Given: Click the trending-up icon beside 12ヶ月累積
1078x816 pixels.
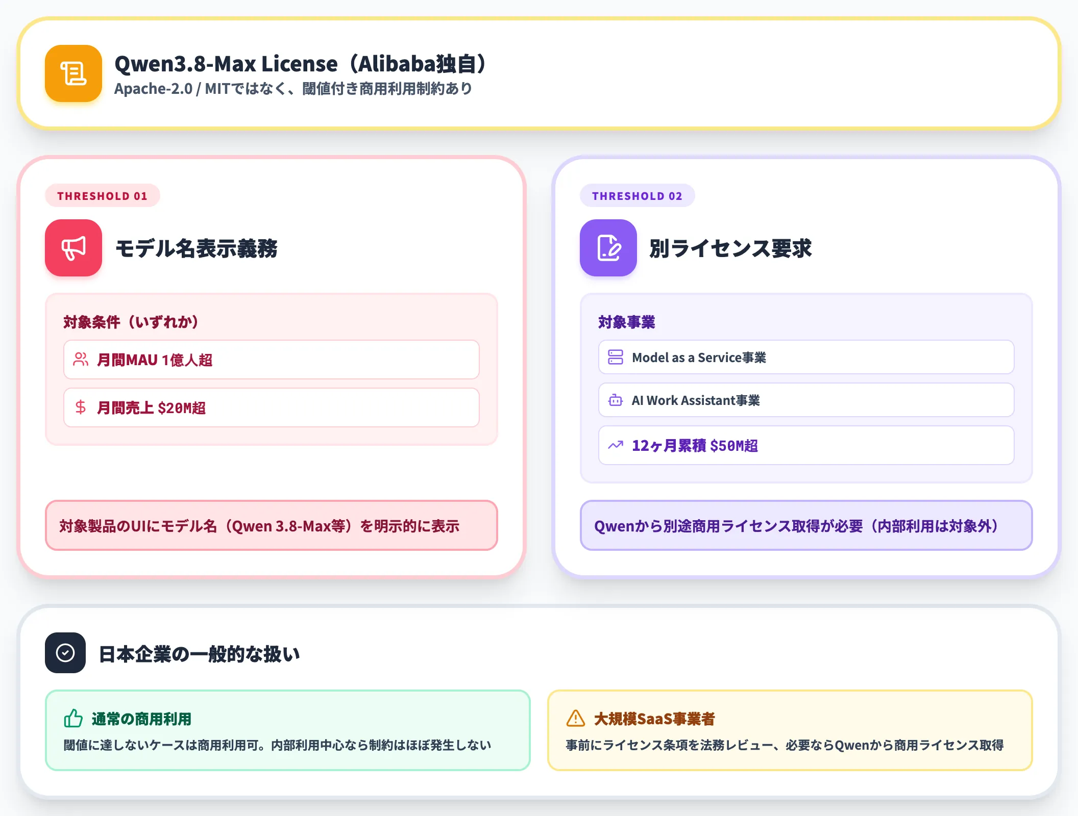Looking at the screenshot, I should [616, 445].
